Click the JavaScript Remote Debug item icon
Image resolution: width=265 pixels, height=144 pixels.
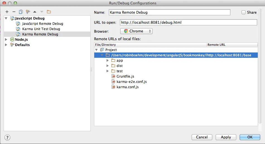tap(18, 24)
